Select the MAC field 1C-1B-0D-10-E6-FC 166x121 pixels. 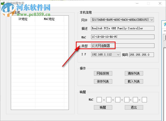[123, 37]
